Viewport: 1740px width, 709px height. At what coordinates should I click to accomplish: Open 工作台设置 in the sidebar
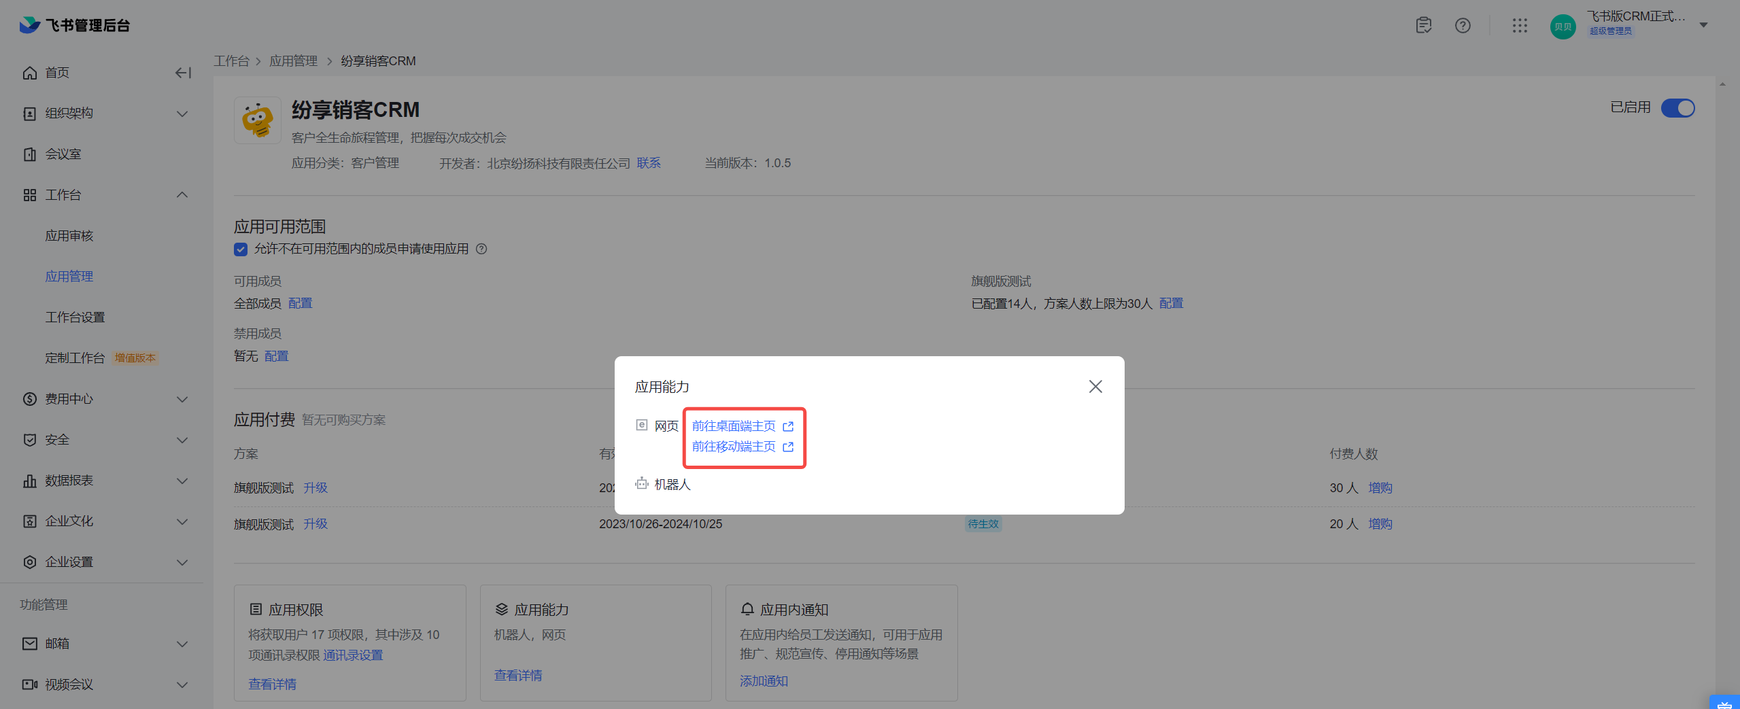[75, 317]
